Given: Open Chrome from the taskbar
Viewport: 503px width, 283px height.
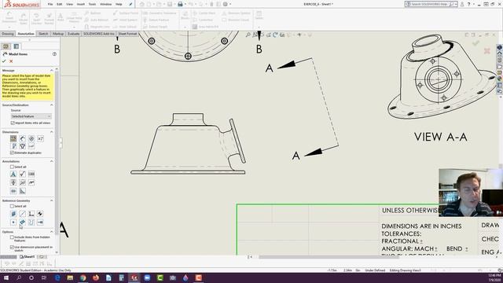Looking at the screenshot, I should click(83, 277).
